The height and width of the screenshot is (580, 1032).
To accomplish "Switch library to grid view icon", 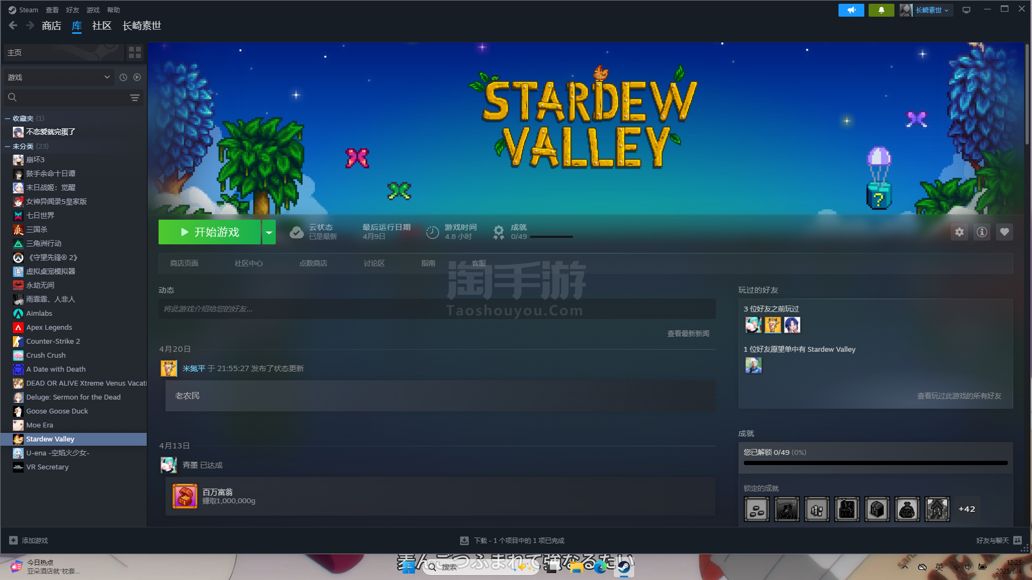I will pyautogui.click(x=135, y=53).
